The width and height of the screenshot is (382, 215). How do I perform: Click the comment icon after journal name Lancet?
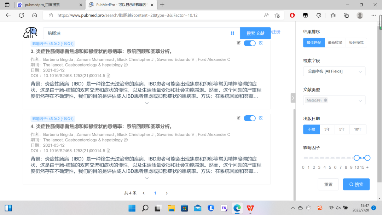pos(126,65)
